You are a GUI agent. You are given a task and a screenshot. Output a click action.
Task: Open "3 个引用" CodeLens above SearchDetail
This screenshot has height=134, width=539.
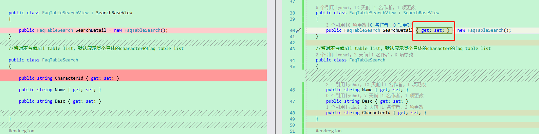click(x=335, y=25)
